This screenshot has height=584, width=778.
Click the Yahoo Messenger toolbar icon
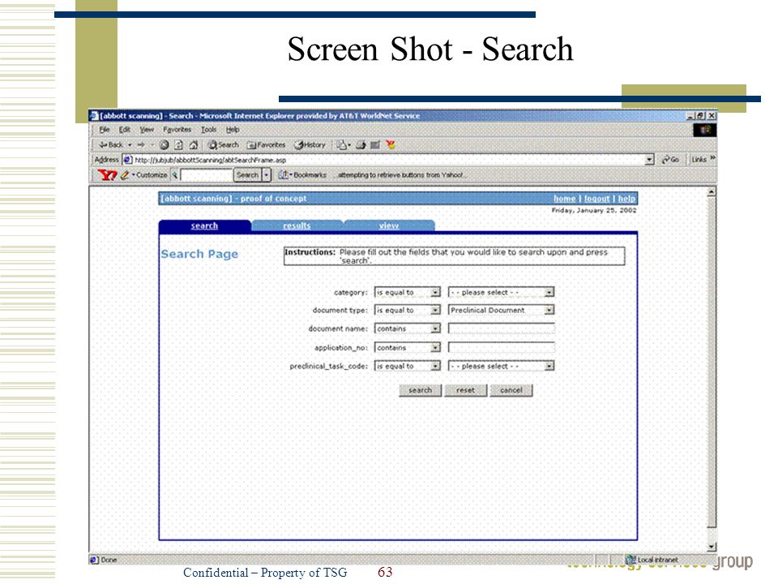click(x=391, y=145)
